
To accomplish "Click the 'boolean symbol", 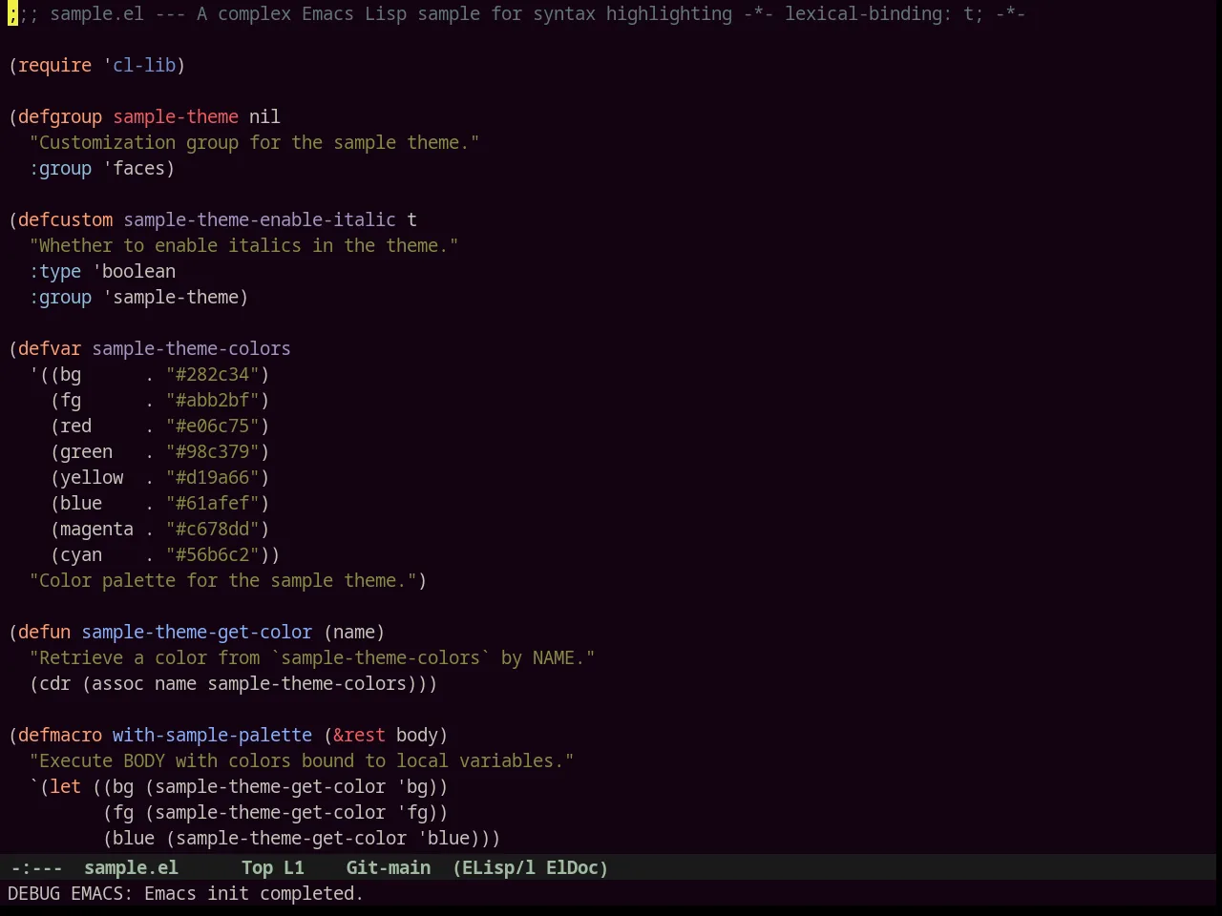I will point(134,271).
